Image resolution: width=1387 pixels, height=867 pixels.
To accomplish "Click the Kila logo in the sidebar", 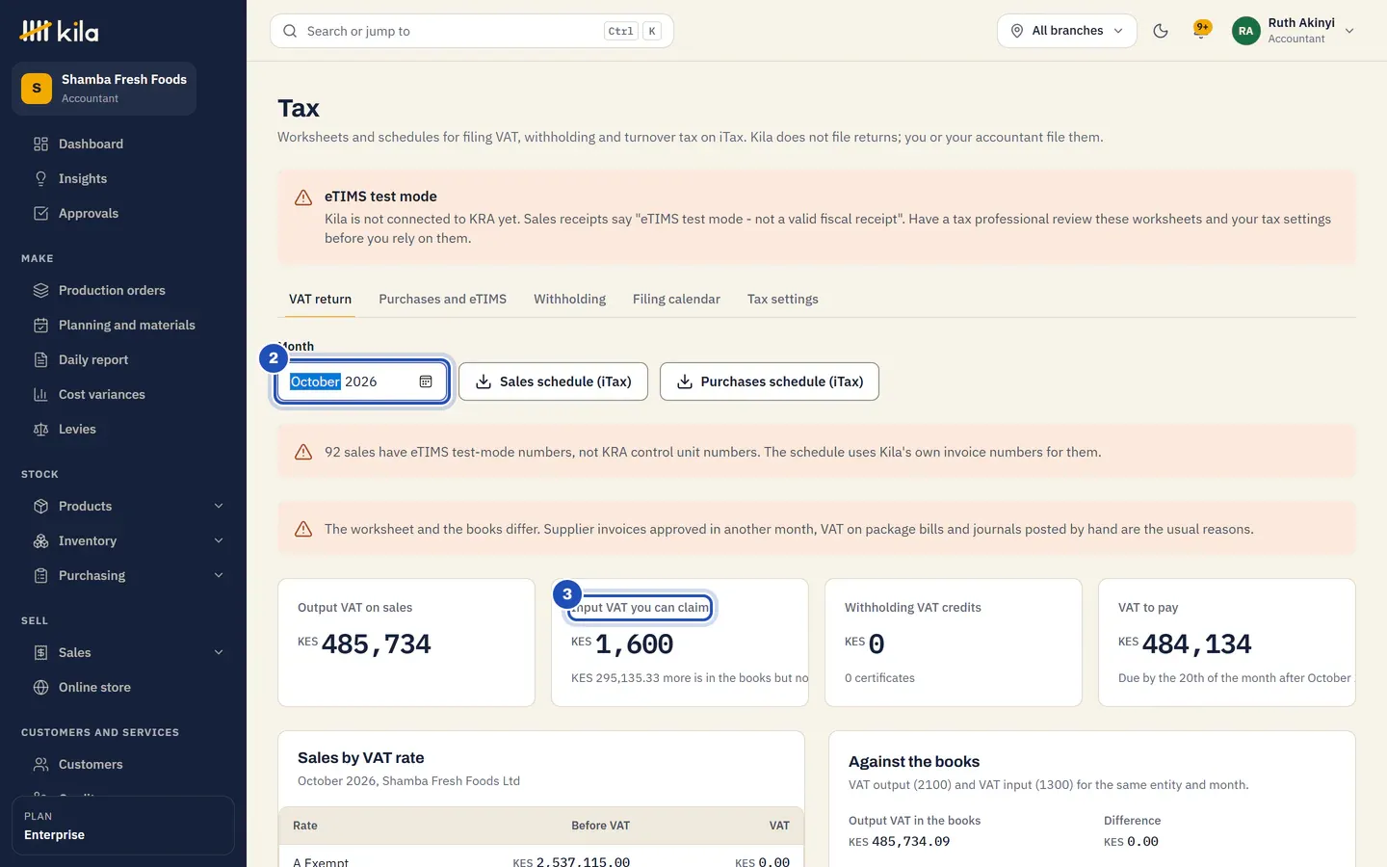I will point(59,31).
